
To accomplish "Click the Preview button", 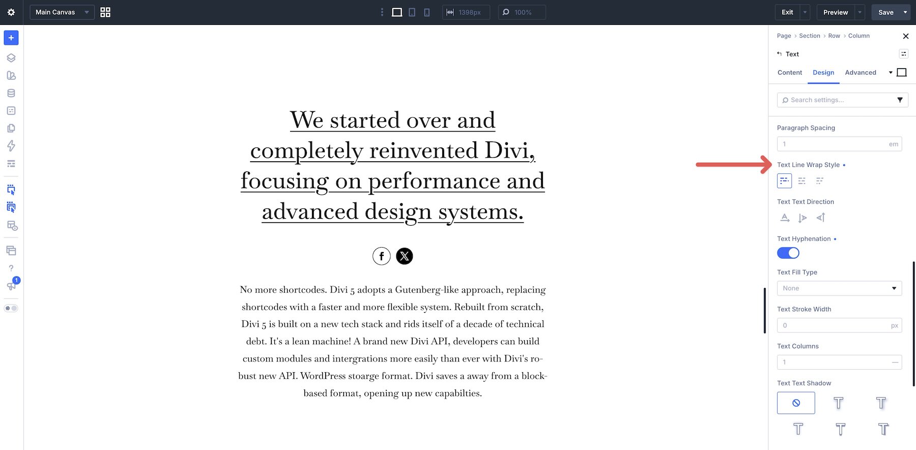I will click(836, 12).
